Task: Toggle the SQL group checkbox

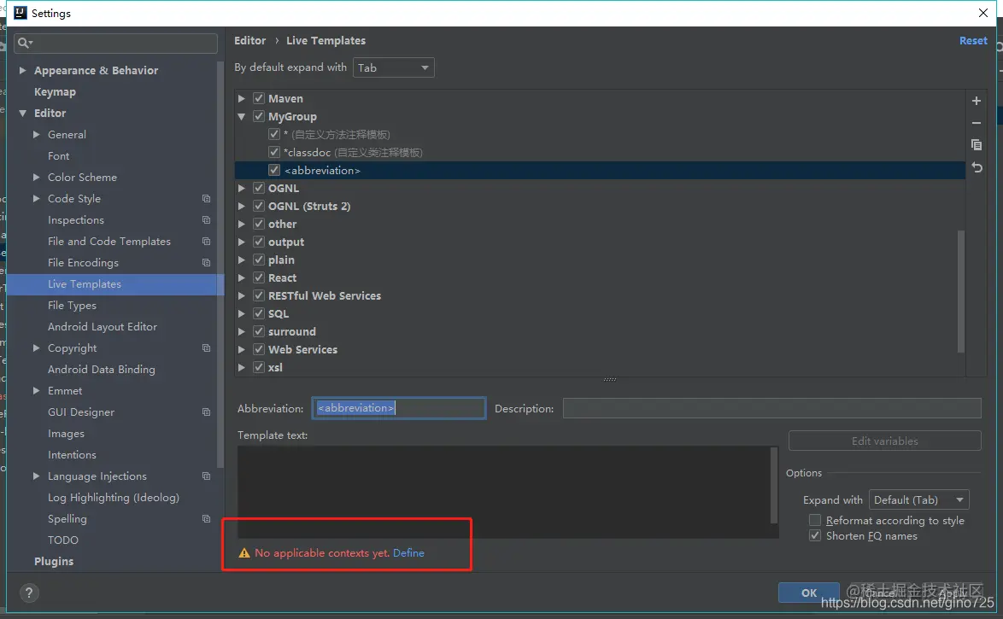Action: [258, 313]
